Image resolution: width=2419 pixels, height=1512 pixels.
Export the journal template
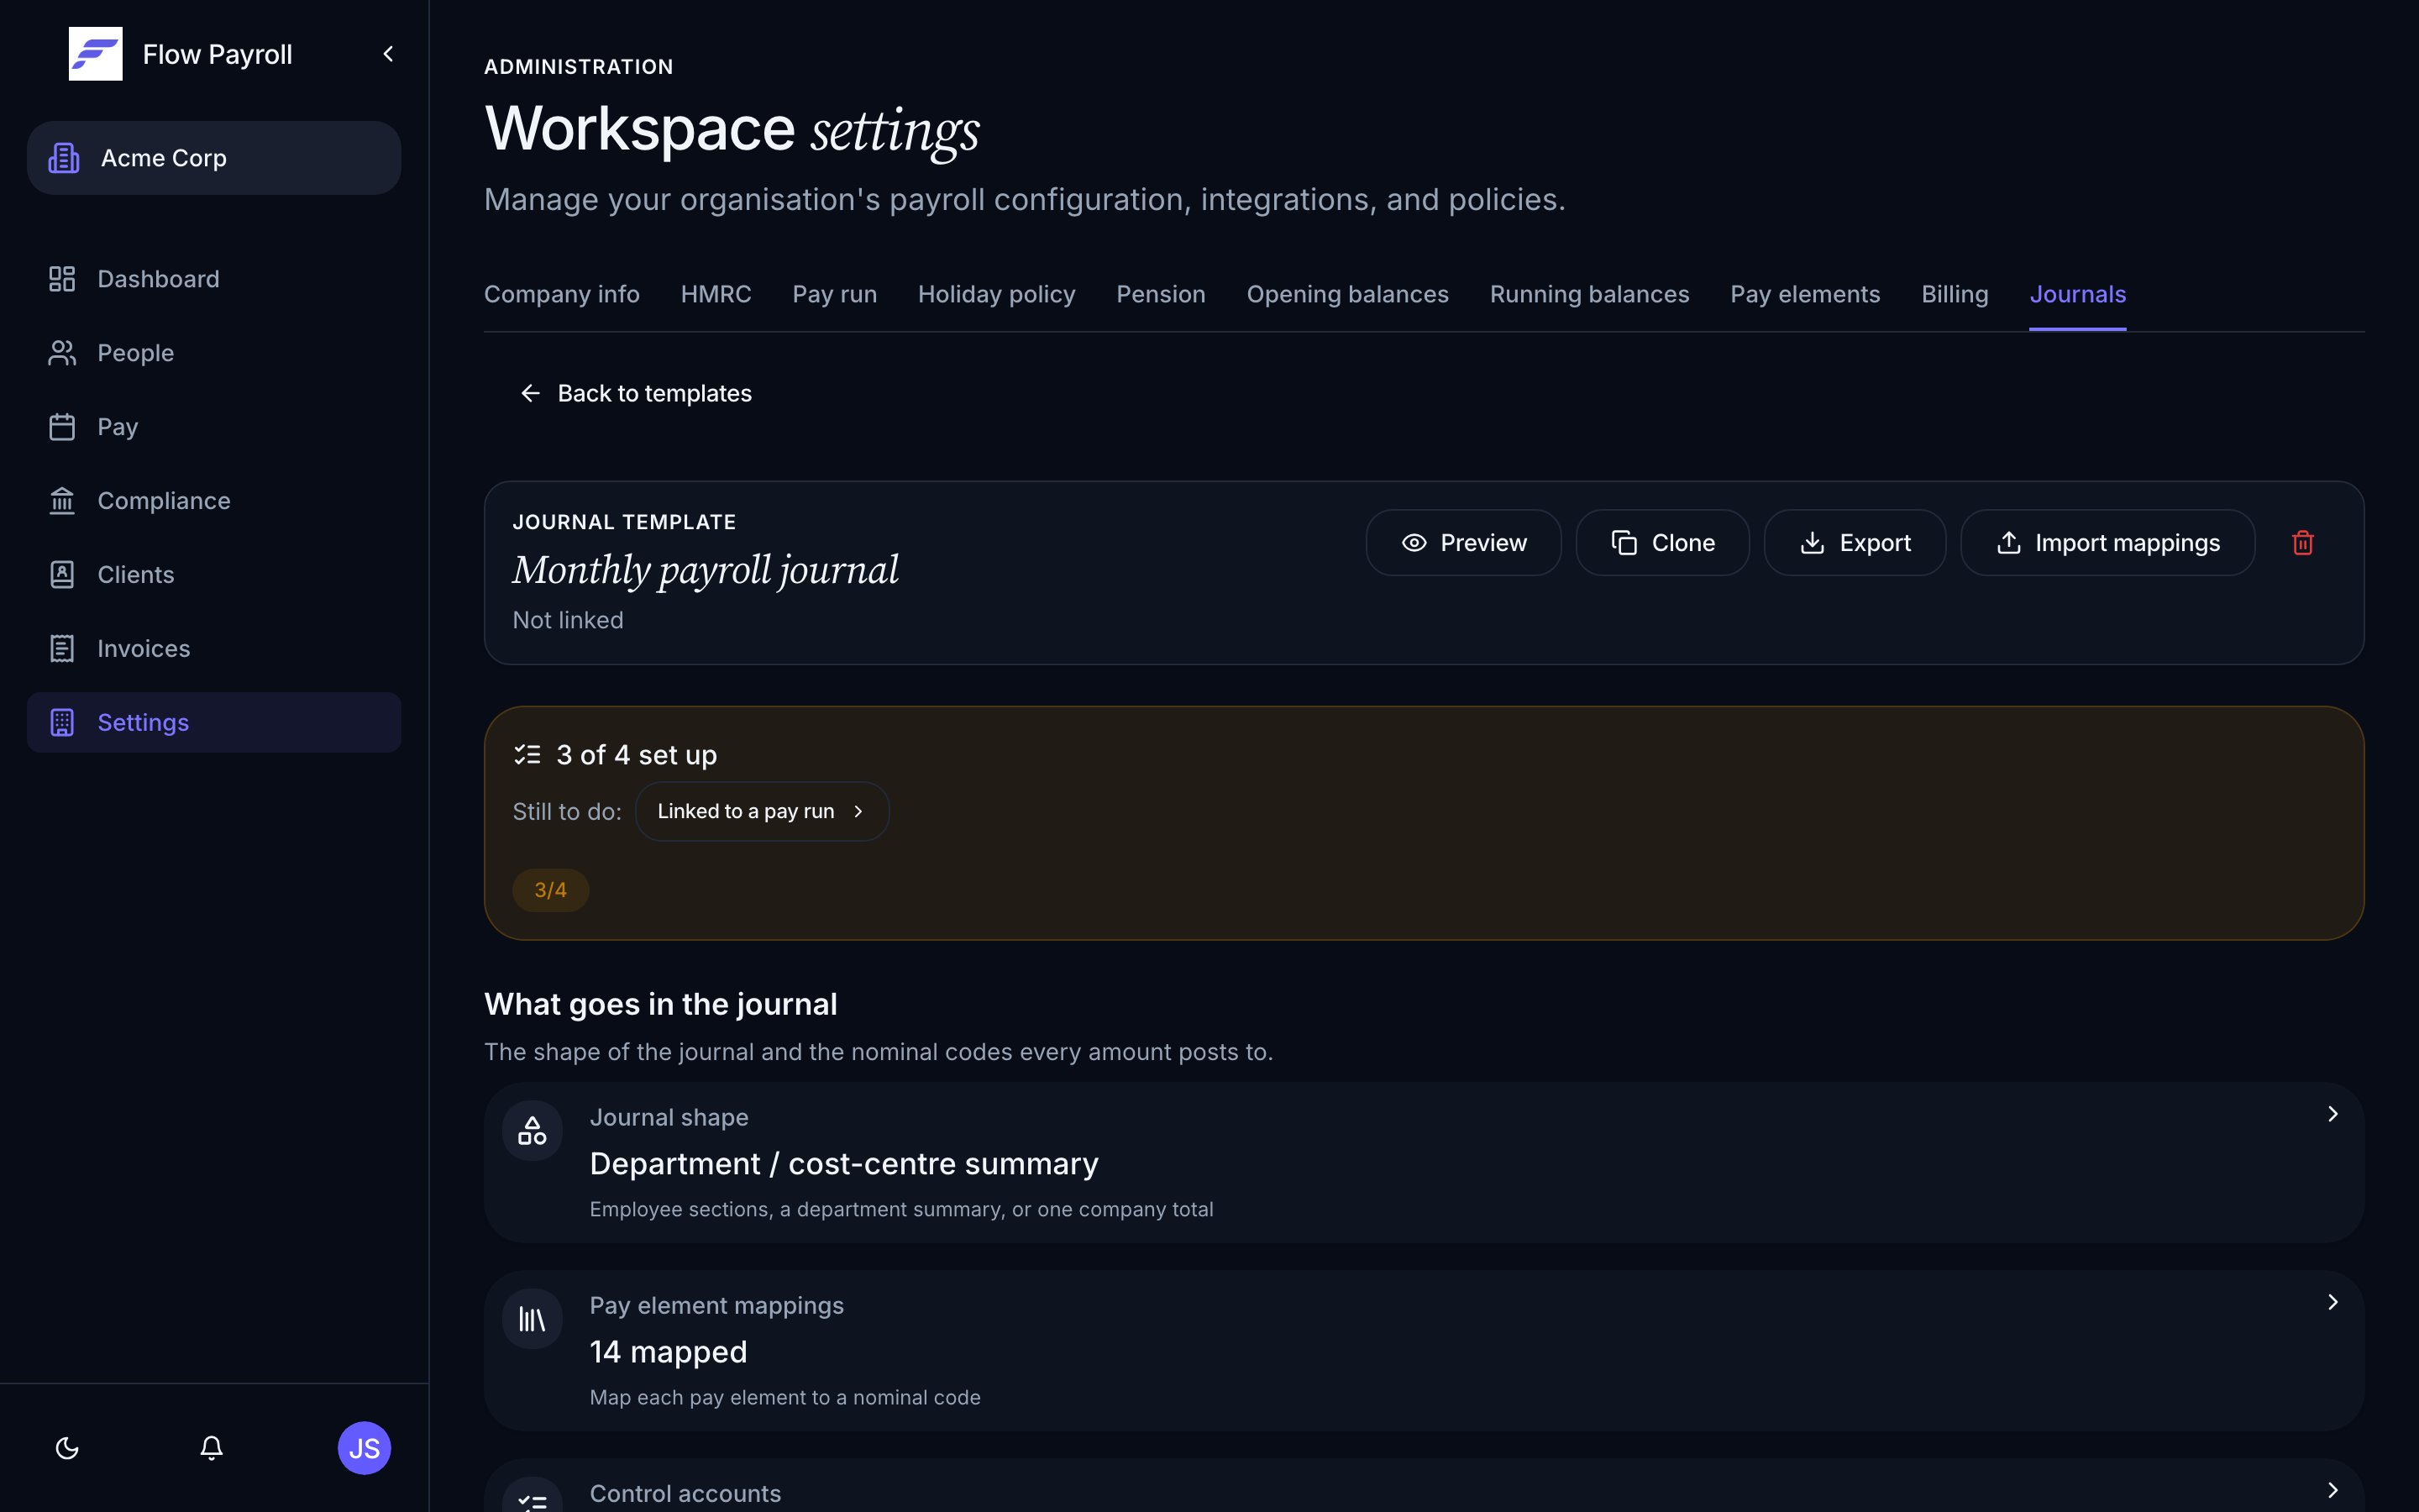pyautogui.click(x=1855, y=543)
